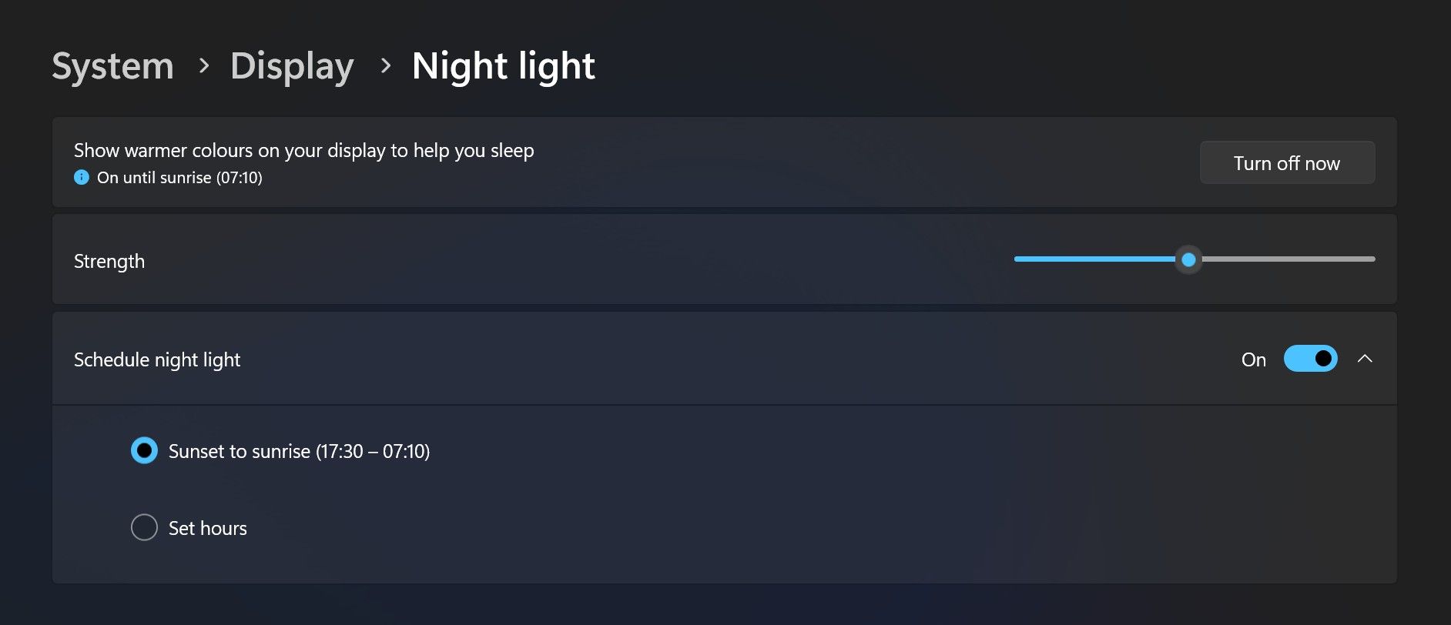
Task: Click the blue filled part of Strength slider
Action: [x=1094, y=259]
